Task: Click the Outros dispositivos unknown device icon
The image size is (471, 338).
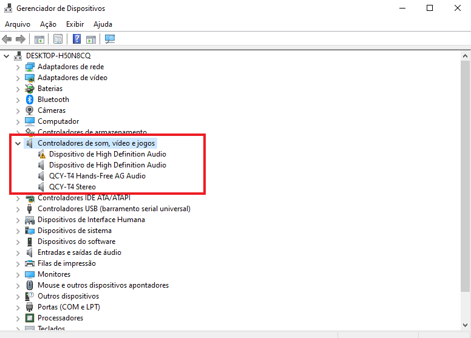Action: click(x=29, y=296)
